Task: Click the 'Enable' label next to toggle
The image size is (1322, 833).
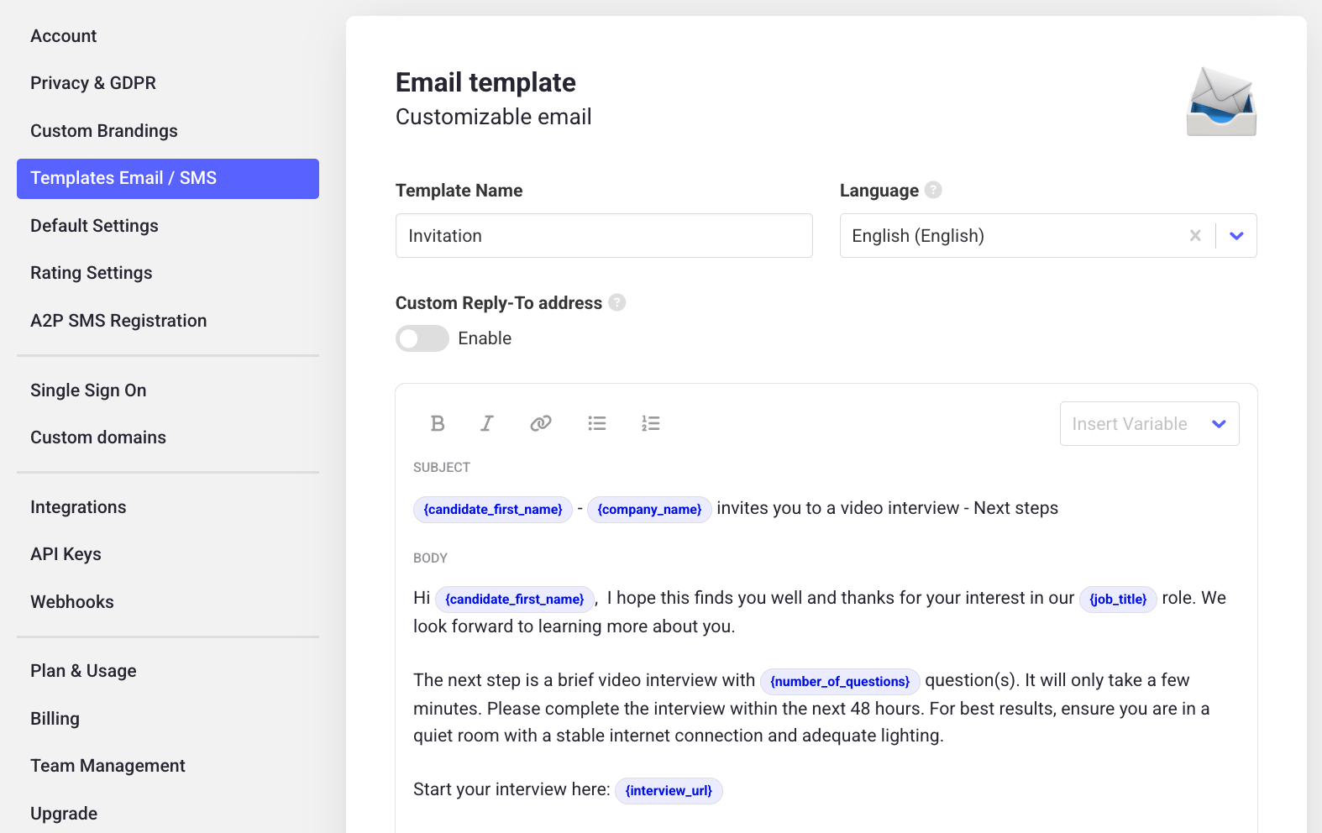Action: pyautogui.click(x=485, y=338)
